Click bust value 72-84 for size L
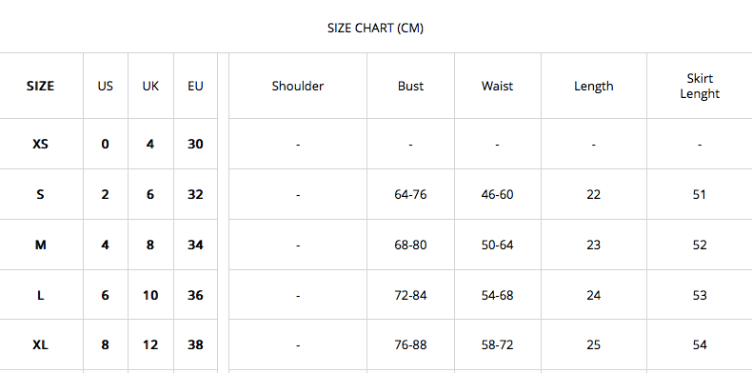 click(410, 295)
